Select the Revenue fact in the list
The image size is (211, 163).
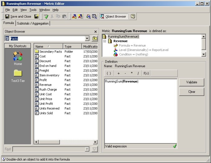click(x=45, y=85)
